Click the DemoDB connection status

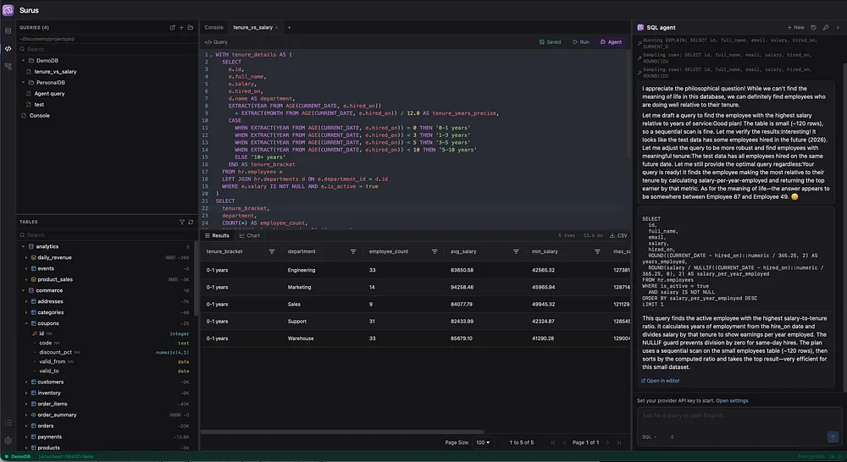click(18, 457)
